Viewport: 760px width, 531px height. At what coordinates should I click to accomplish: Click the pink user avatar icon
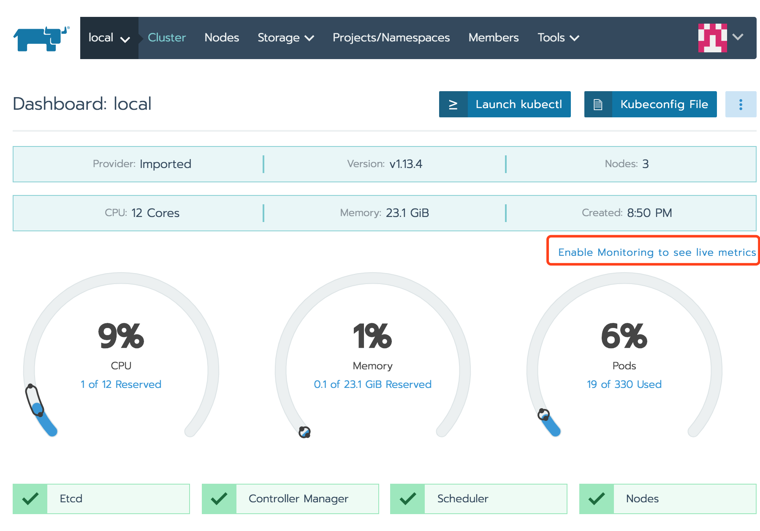[712, 38]
